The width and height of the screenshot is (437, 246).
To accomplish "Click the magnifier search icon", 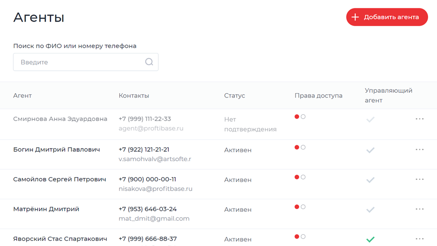I will [149, 62].
